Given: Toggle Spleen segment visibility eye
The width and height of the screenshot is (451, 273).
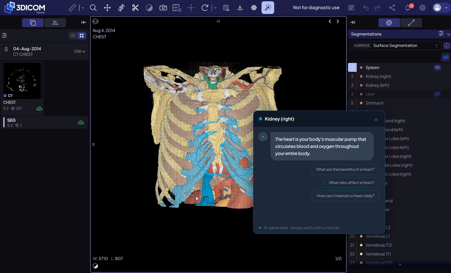Looking at the screenshot, I should pyautogui.click(x=437, y=68).
